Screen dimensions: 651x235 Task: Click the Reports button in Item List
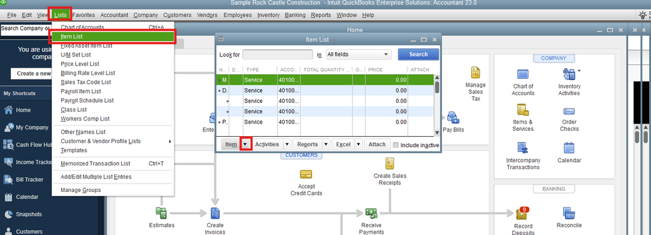(x=308, y=145)
